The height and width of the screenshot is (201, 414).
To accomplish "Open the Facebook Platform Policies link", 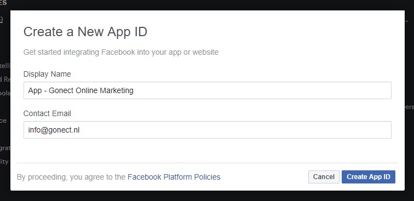I will click(174, 177).
